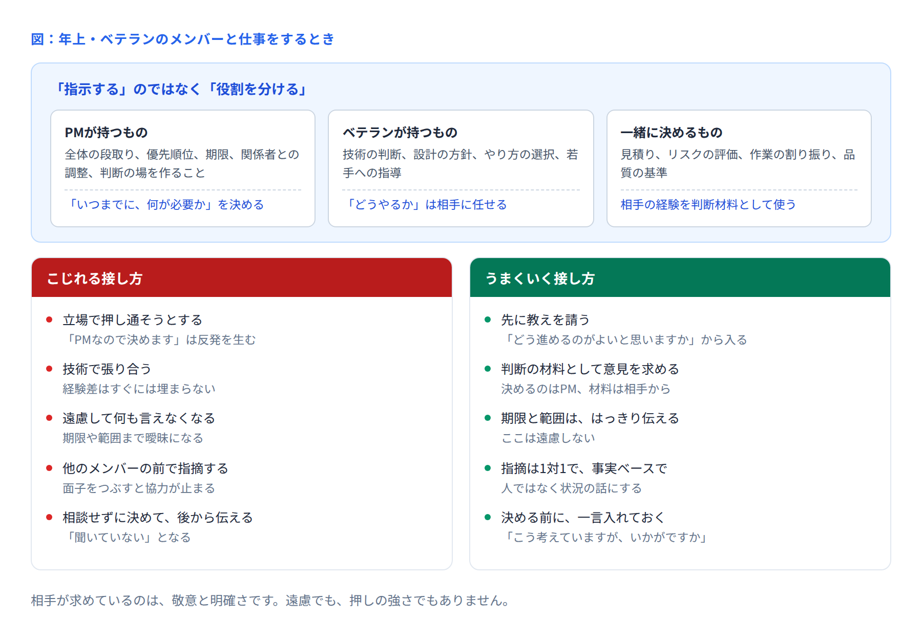Click the green うまくいく接し方 header

(x=680, y=277)
